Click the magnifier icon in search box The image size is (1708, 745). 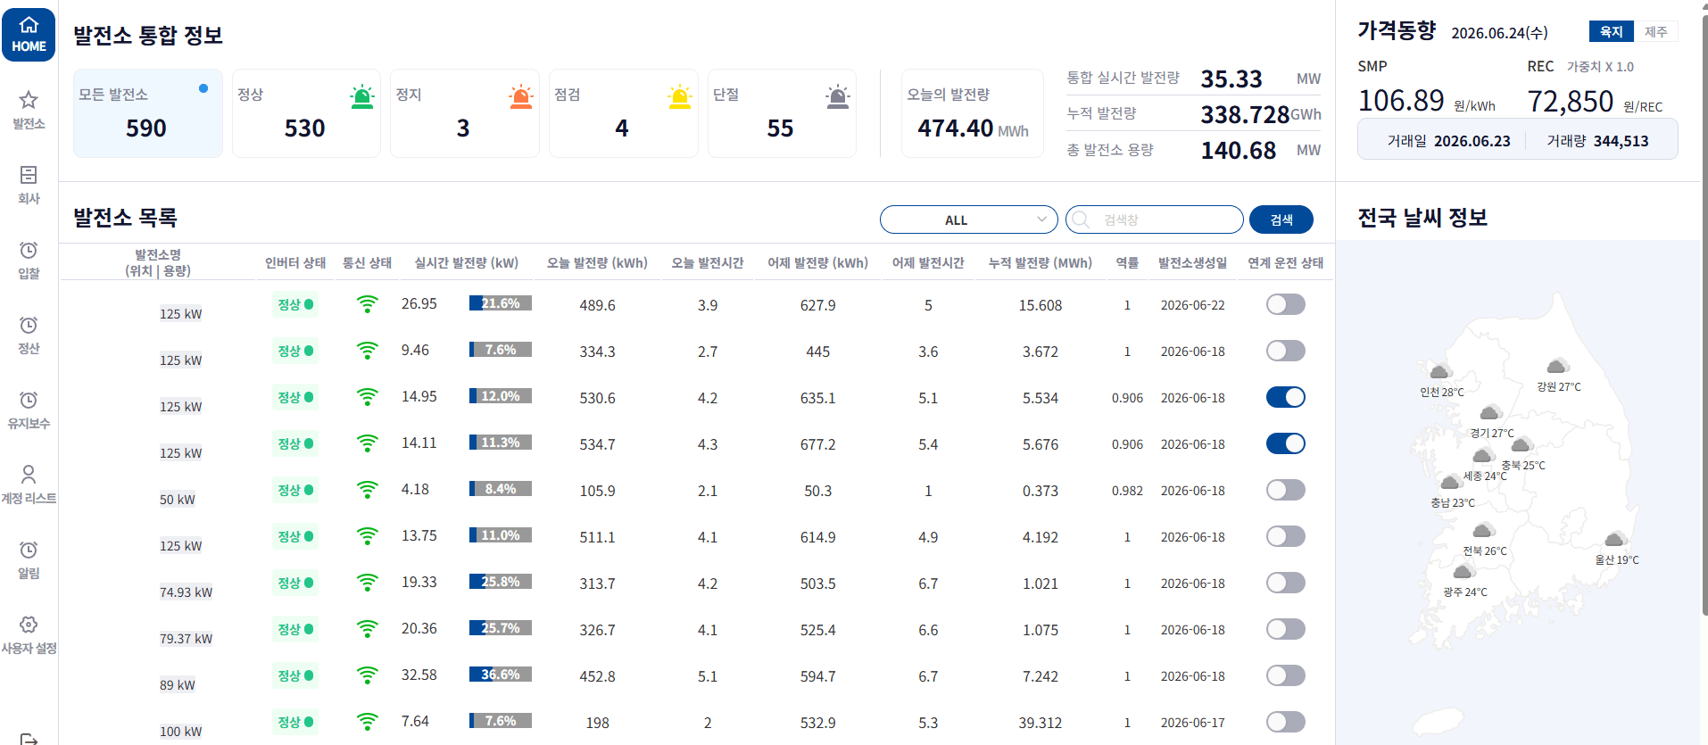pos(1081,219)
